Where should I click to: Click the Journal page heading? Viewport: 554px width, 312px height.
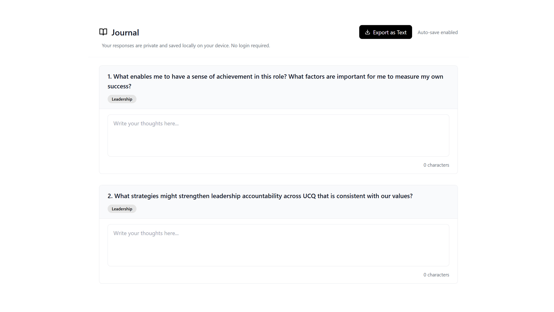point(125,33)
